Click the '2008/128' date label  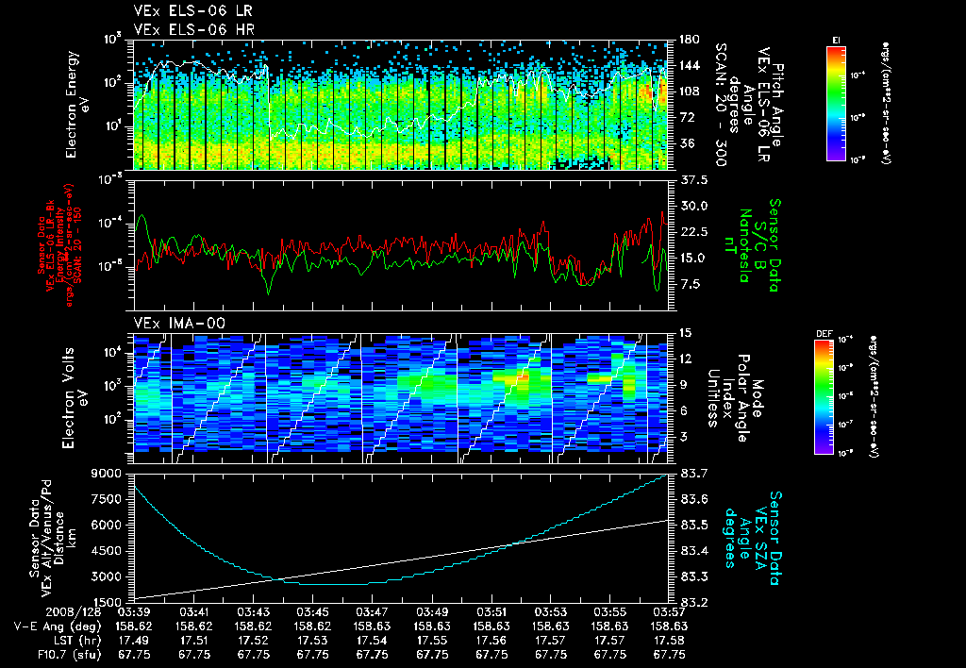(x=75, y=612)
